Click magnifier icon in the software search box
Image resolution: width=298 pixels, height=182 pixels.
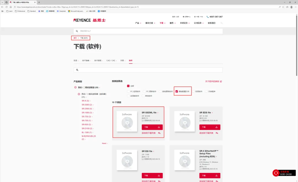click(x=77, y=70)
